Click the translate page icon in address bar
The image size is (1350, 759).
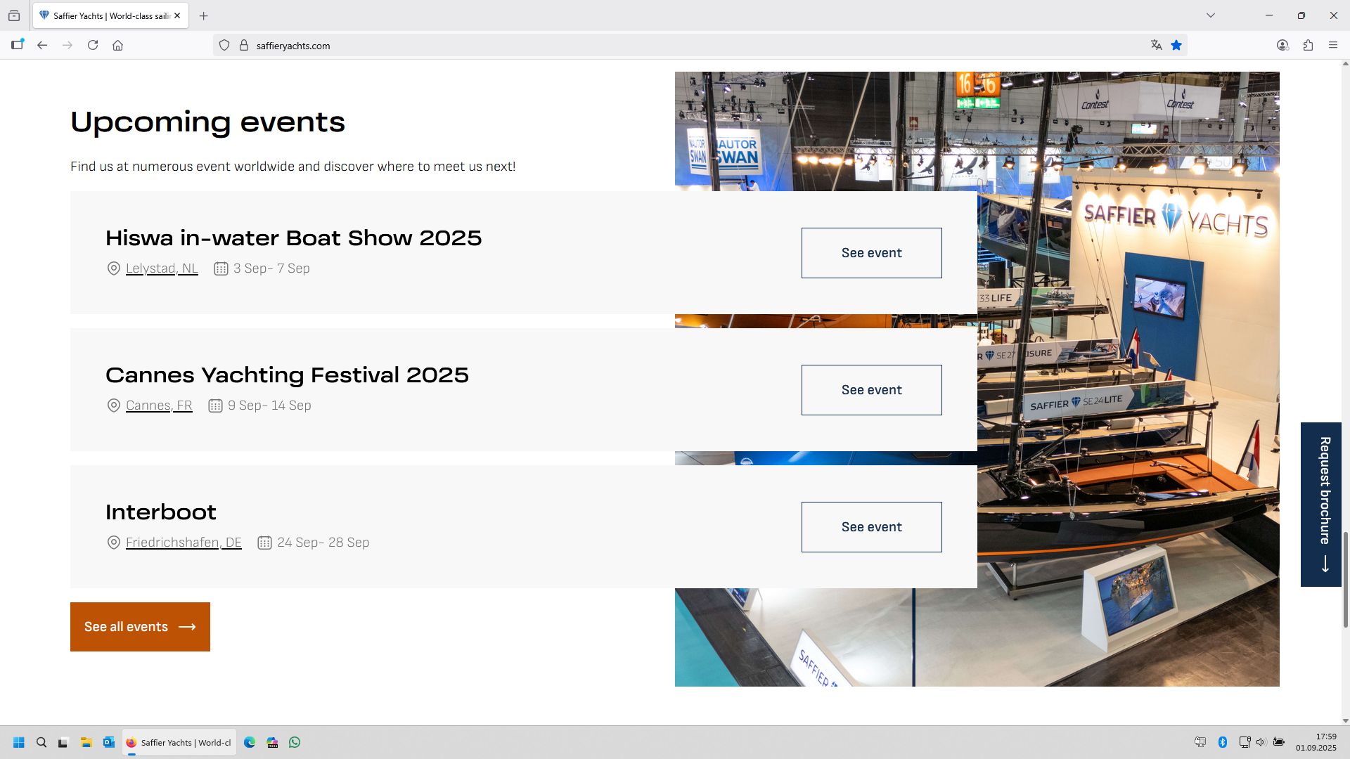point(1156,45)
